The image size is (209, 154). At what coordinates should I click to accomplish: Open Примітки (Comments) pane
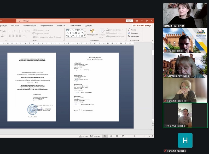point(95,136)
